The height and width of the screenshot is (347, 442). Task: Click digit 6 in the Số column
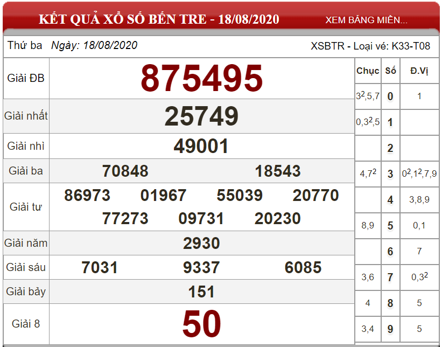click(390, 252)
